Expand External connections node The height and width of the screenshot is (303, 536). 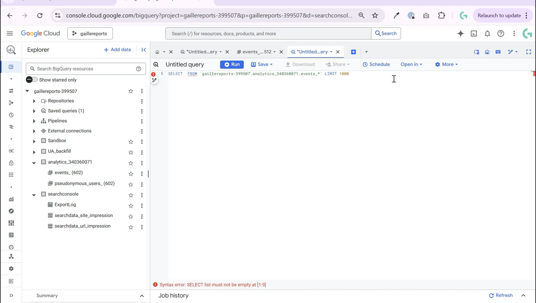34,131
